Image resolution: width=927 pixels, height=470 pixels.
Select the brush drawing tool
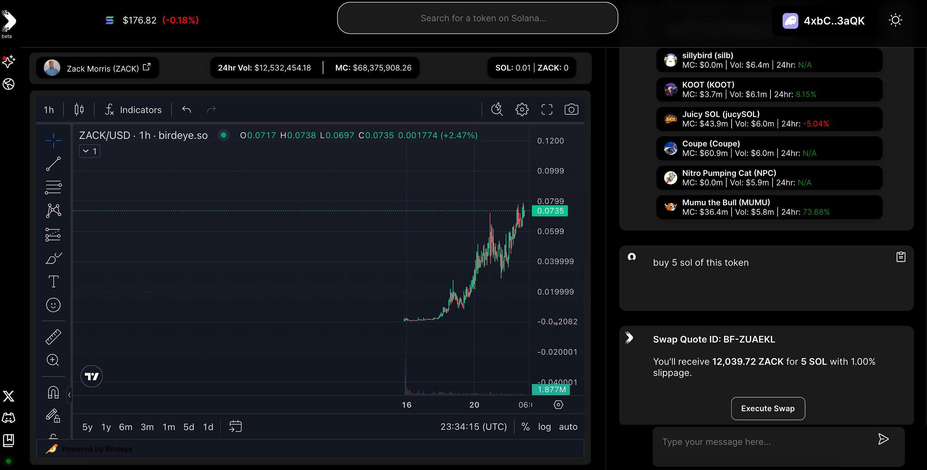click(x=53, y=258)
